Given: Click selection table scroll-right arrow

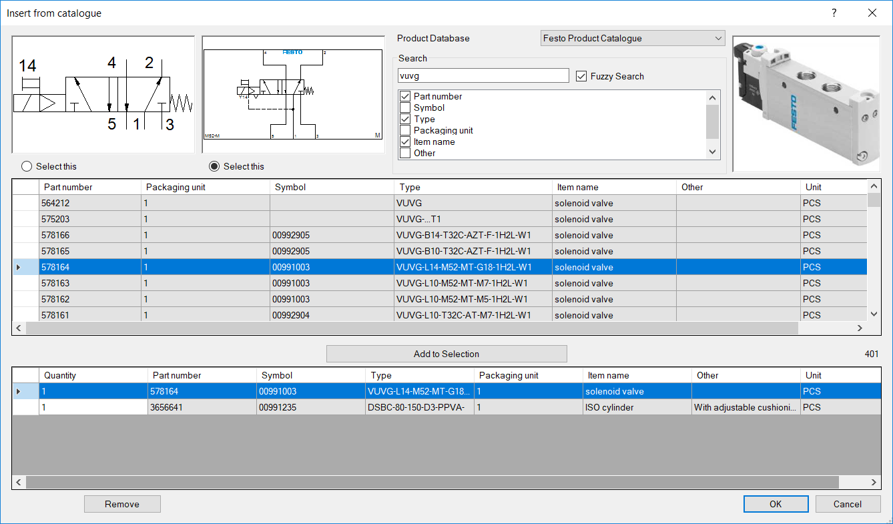Looking at the screenshot, I should 874,482.
